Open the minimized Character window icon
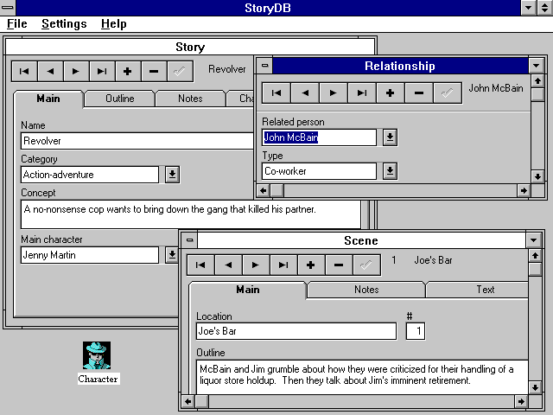 tap(97, 355)
